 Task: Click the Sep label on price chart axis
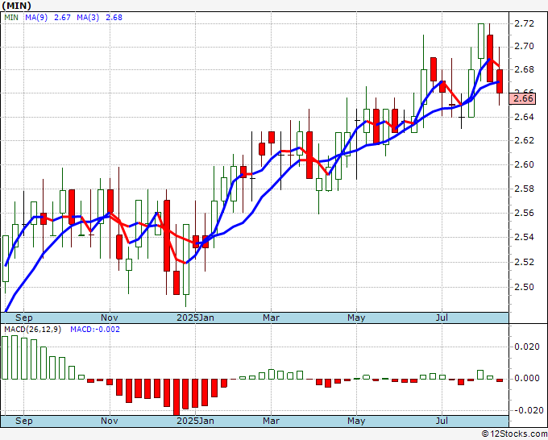[x=23, y=318]
